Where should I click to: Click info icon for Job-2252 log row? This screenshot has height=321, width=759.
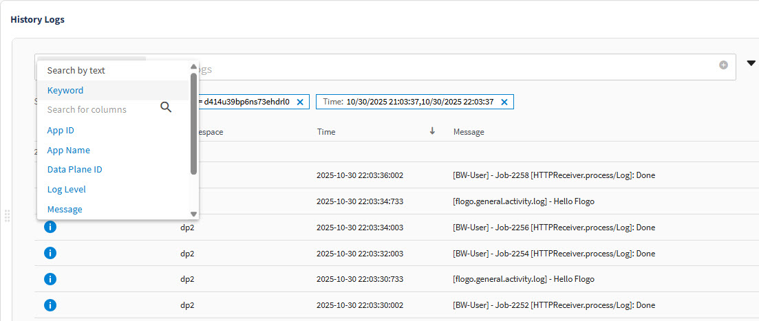[x=50, y=305]
